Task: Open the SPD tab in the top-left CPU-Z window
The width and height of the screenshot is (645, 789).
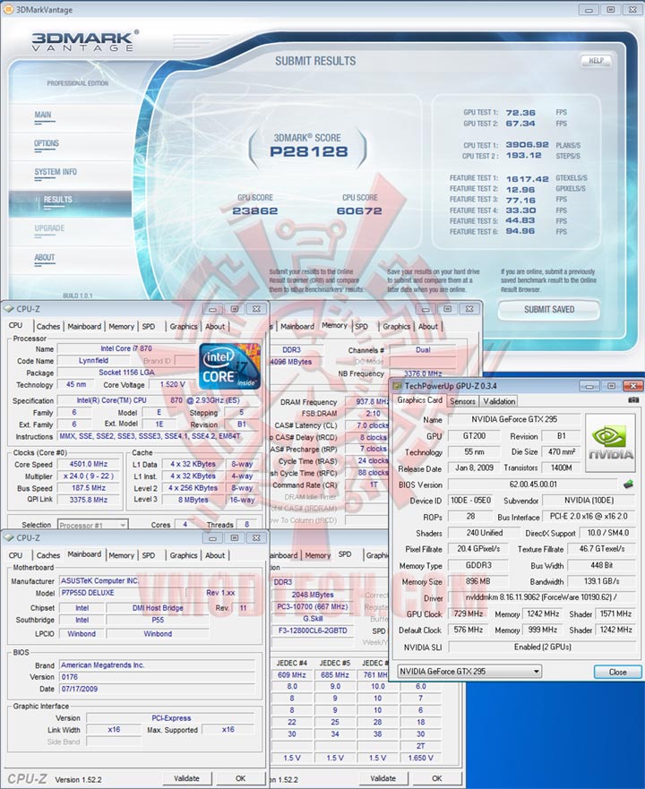Action: pos(149,326)
